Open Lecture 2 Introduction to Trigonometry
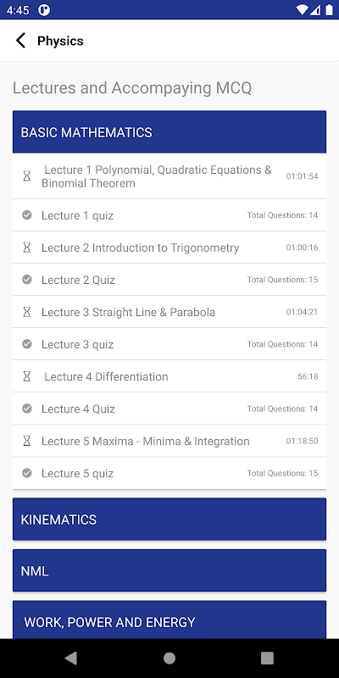This screenshot has height=678, width=339. [x=169, y=247]
